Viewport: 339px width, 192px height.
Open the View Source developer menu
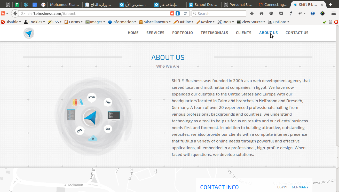pyautogui.click(x=251, y=22)
